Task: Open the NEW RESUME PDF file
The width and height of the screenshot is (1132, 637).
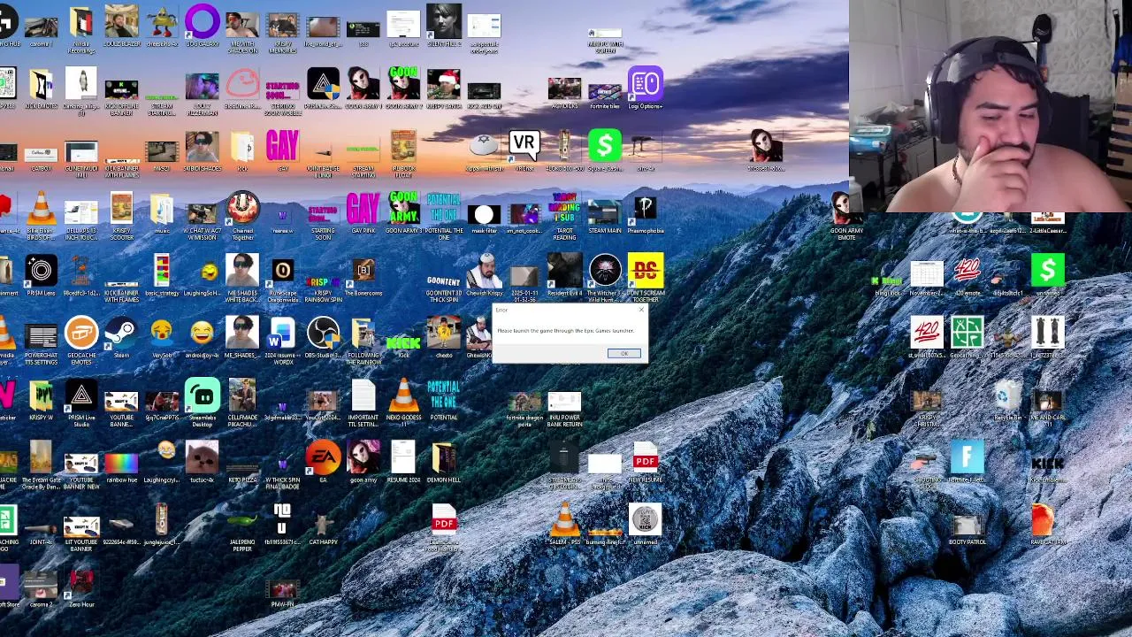Action: pyautogui.click(x=646, y=462)
